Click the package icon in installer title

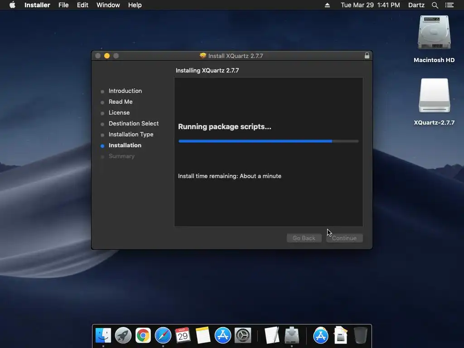(203, 56)
